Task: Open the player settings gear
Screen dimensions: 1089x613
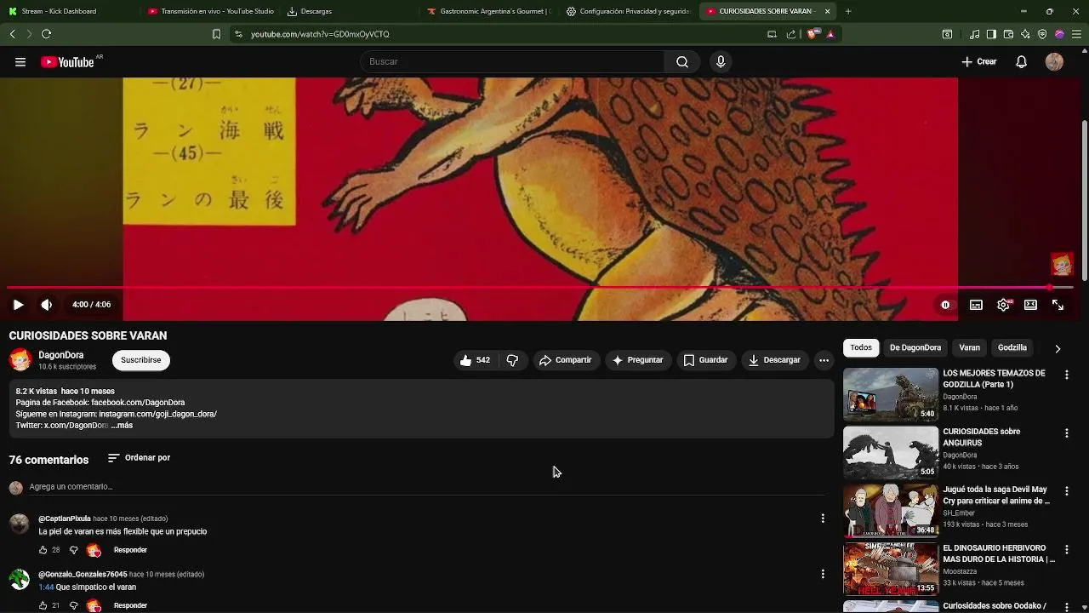Action: pyautogui.click(x=1004, y=305)
